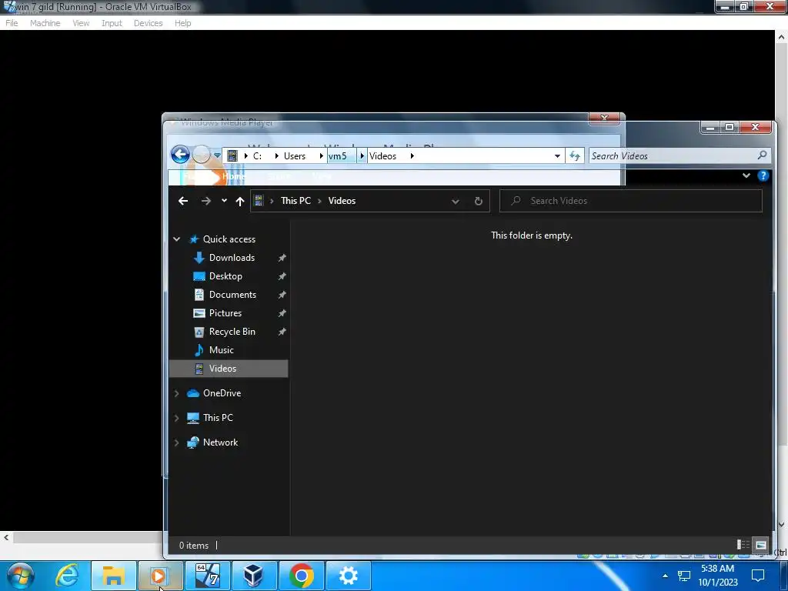
Task: Open the Windows Start orb
Action: coord(21,576)
